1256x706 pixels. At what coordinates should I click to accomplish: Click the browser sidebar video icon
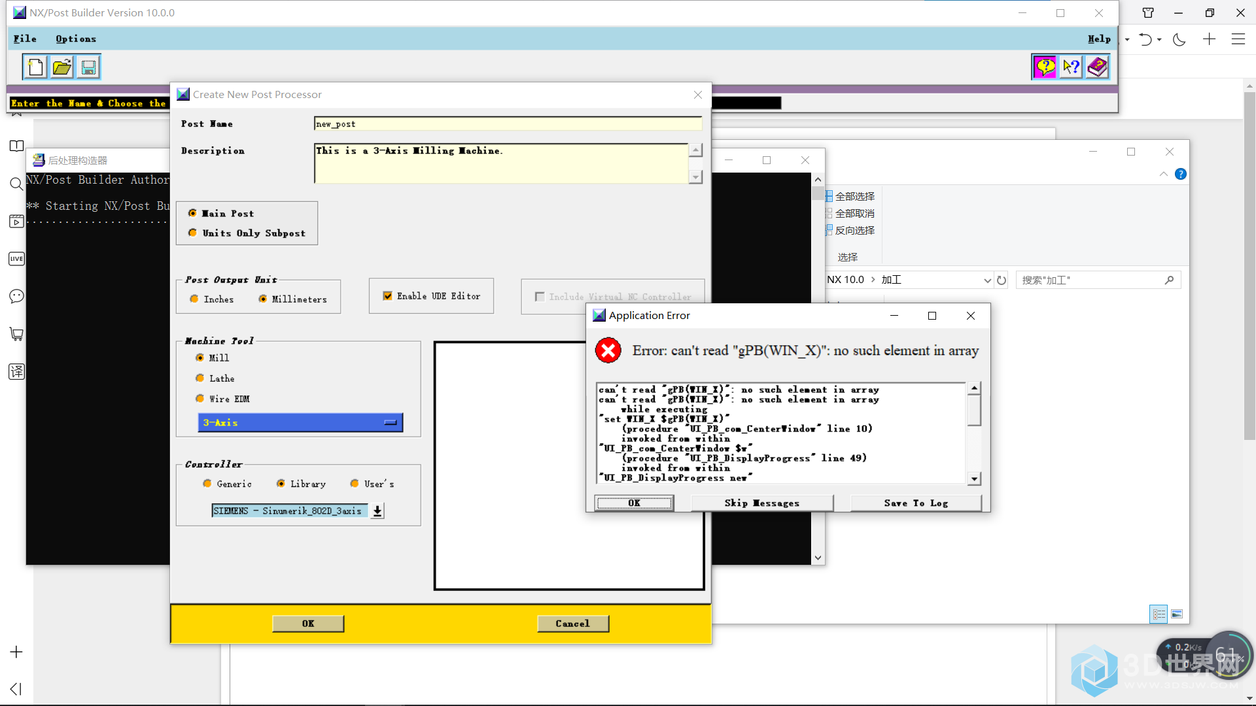pos(16,222)
